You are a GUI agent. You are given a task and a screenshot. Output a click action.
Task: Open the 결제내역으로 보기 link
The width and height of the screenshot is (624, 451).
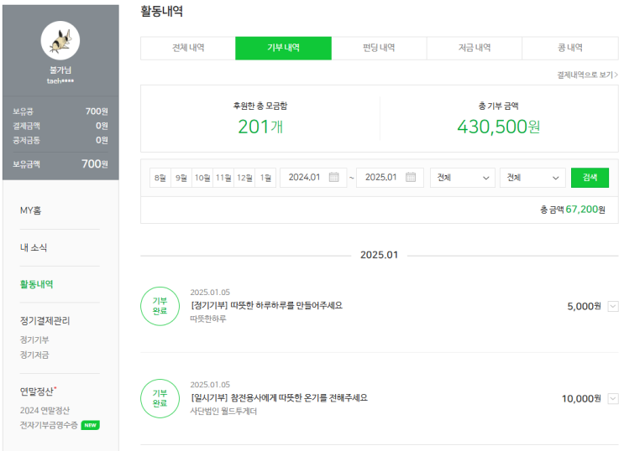point(587,75)
